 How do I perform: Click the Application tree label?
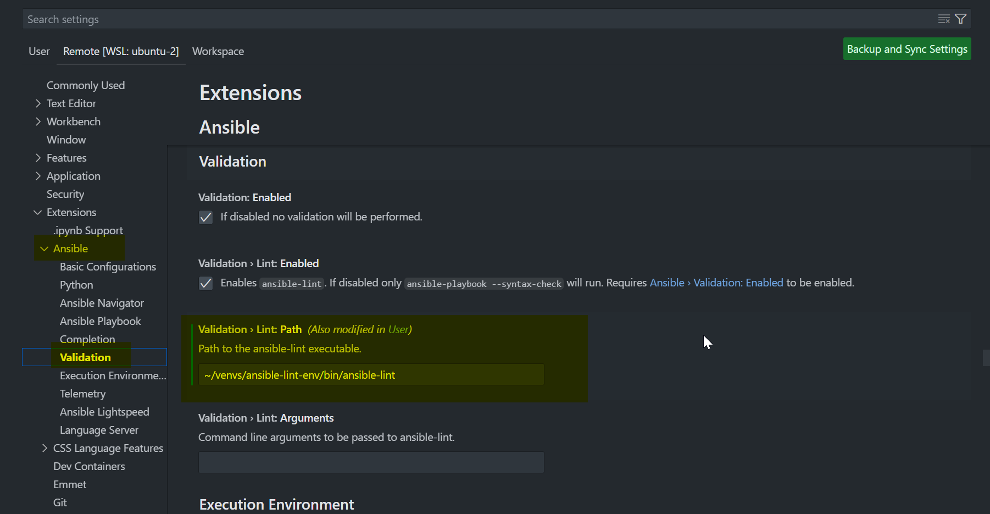tap(74, 176)
